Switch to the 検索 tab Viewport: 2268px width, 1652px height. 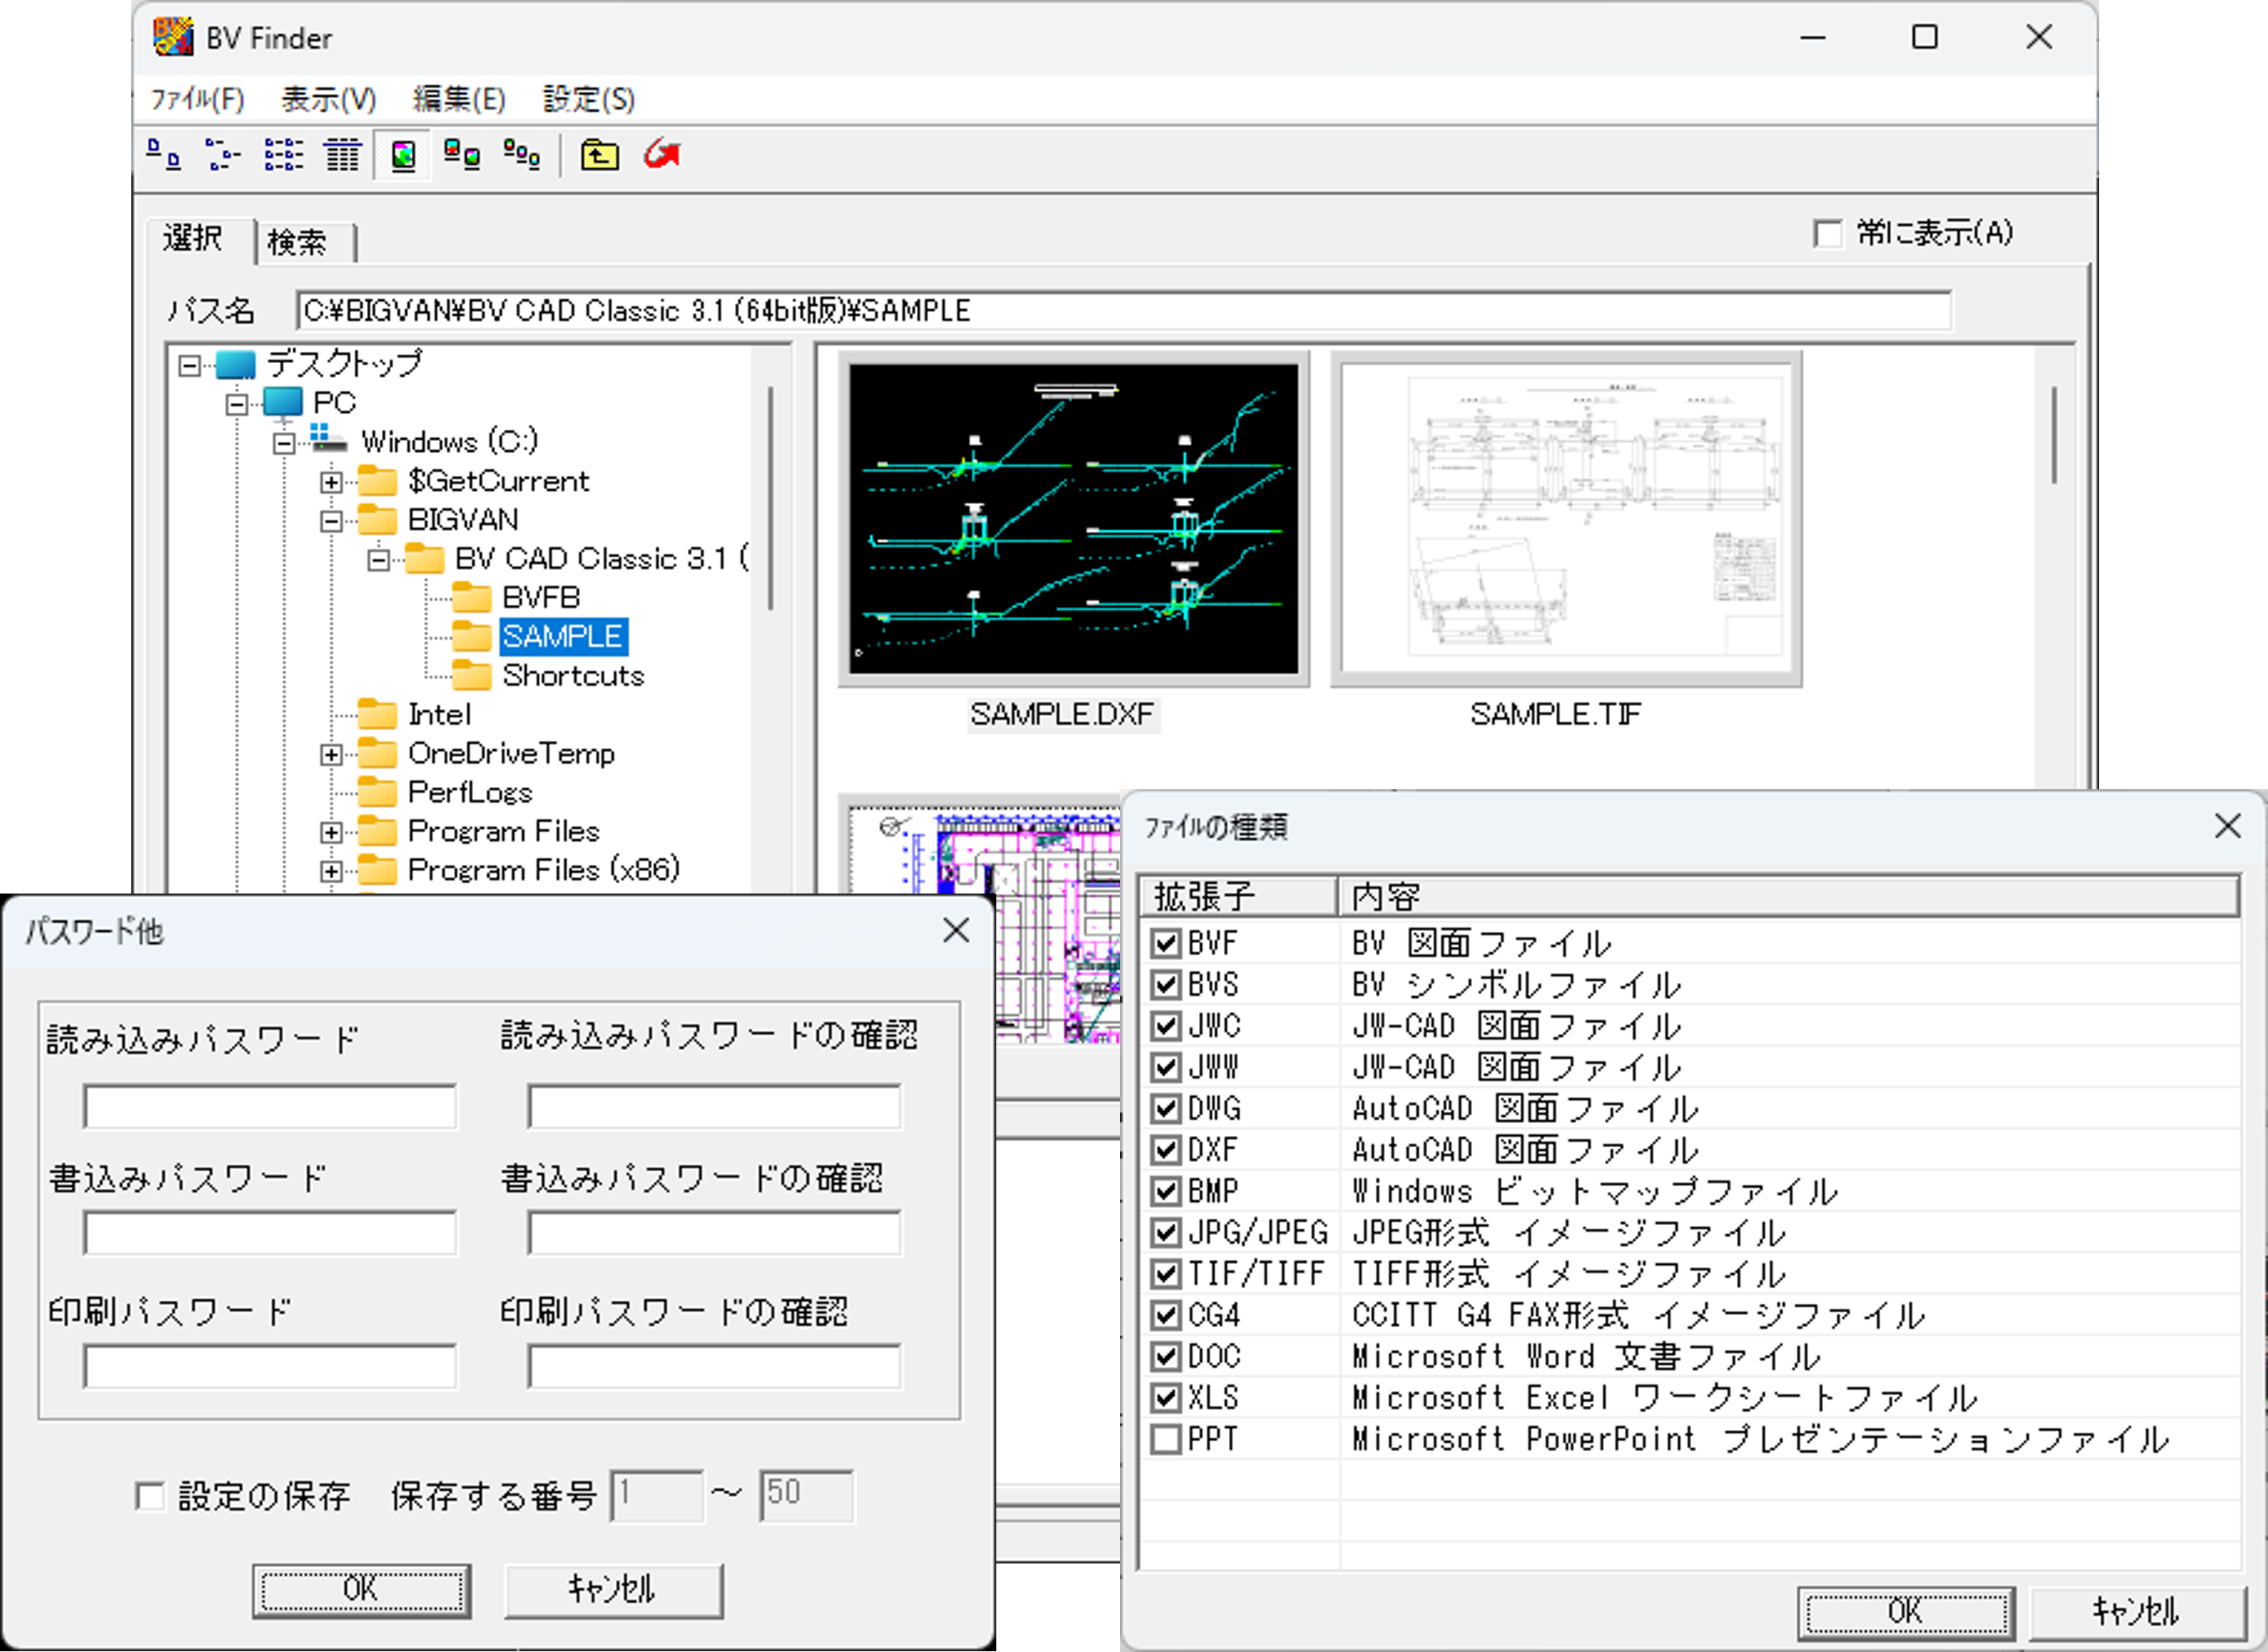point(298,242)
